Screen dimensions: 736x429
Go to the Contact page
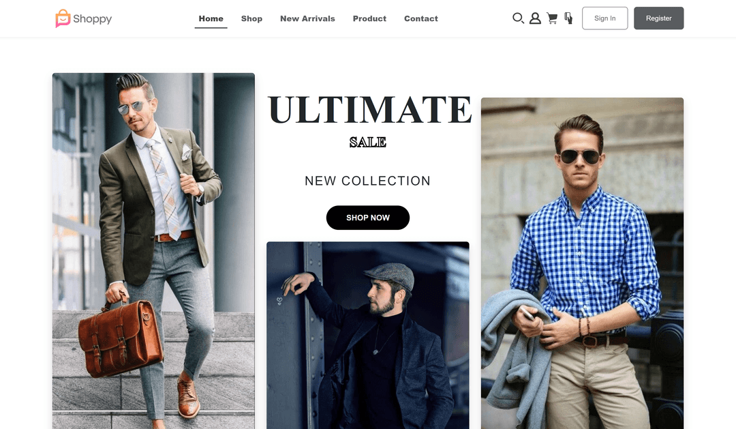pos(421,19)
